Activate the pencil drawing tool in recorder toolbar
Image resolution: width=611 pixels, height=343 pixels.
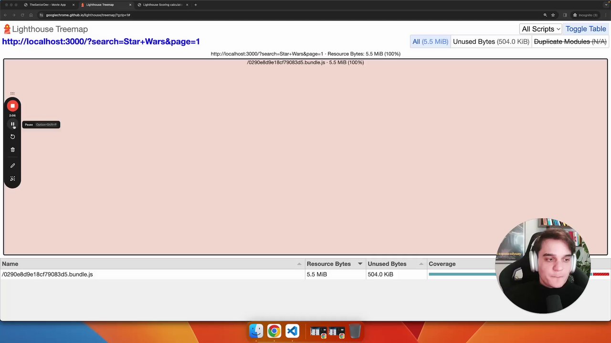pyautogui.click(x=13, y=165)
